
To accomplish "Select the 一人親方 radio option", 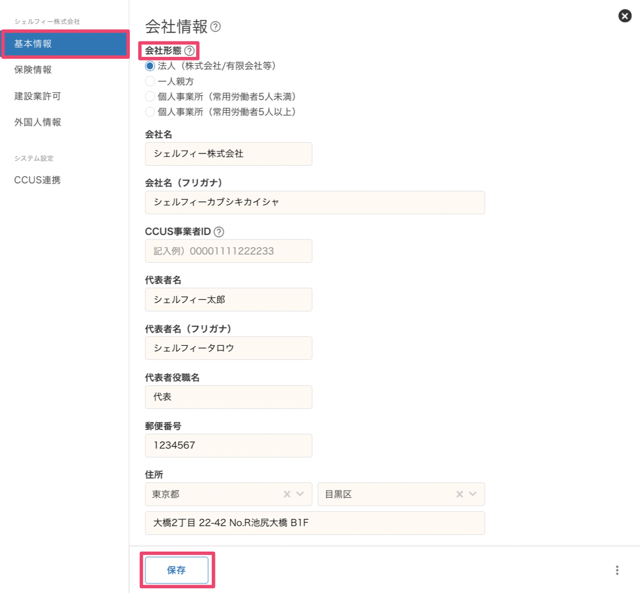I will (150, 81).
